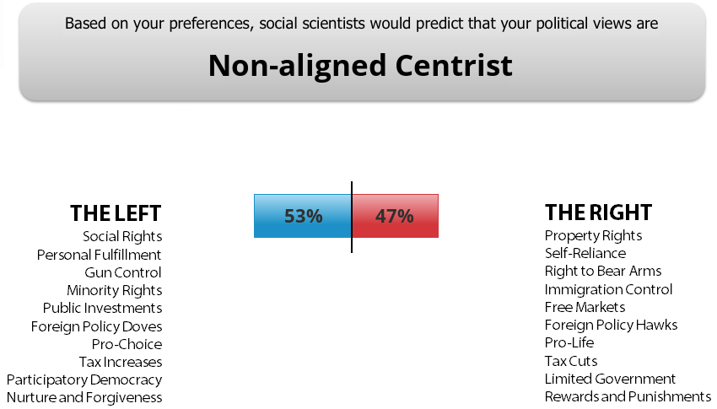Click Foreign Policy Doves item

pos(96,326)
